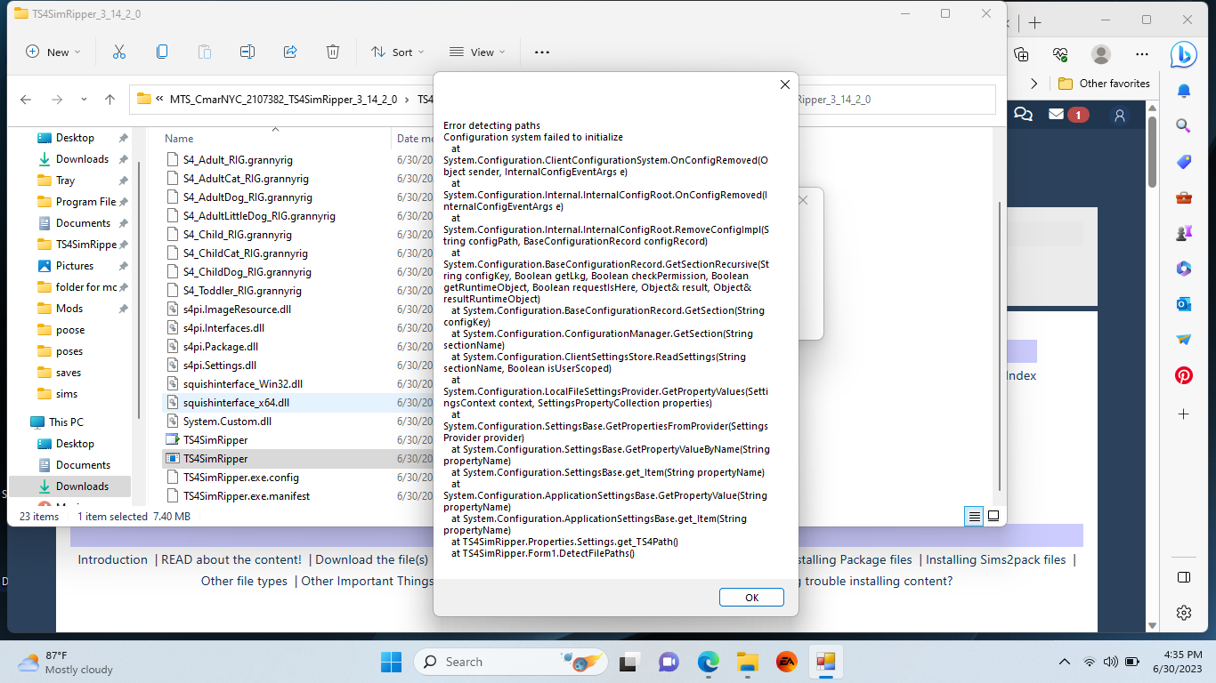This screenshot has height=683, width=1216.
Task: Open the See more ellipsis menu
Action: coord(540,52)
